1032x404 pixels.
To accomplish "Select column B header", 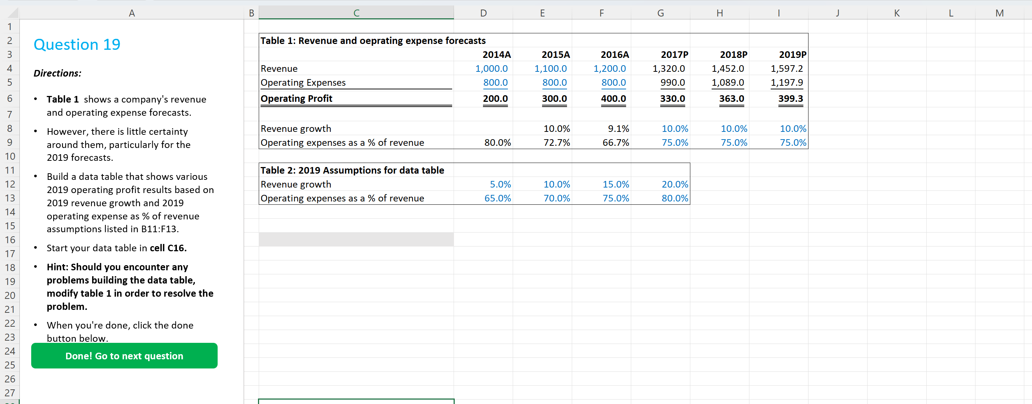I will (251, 13).
